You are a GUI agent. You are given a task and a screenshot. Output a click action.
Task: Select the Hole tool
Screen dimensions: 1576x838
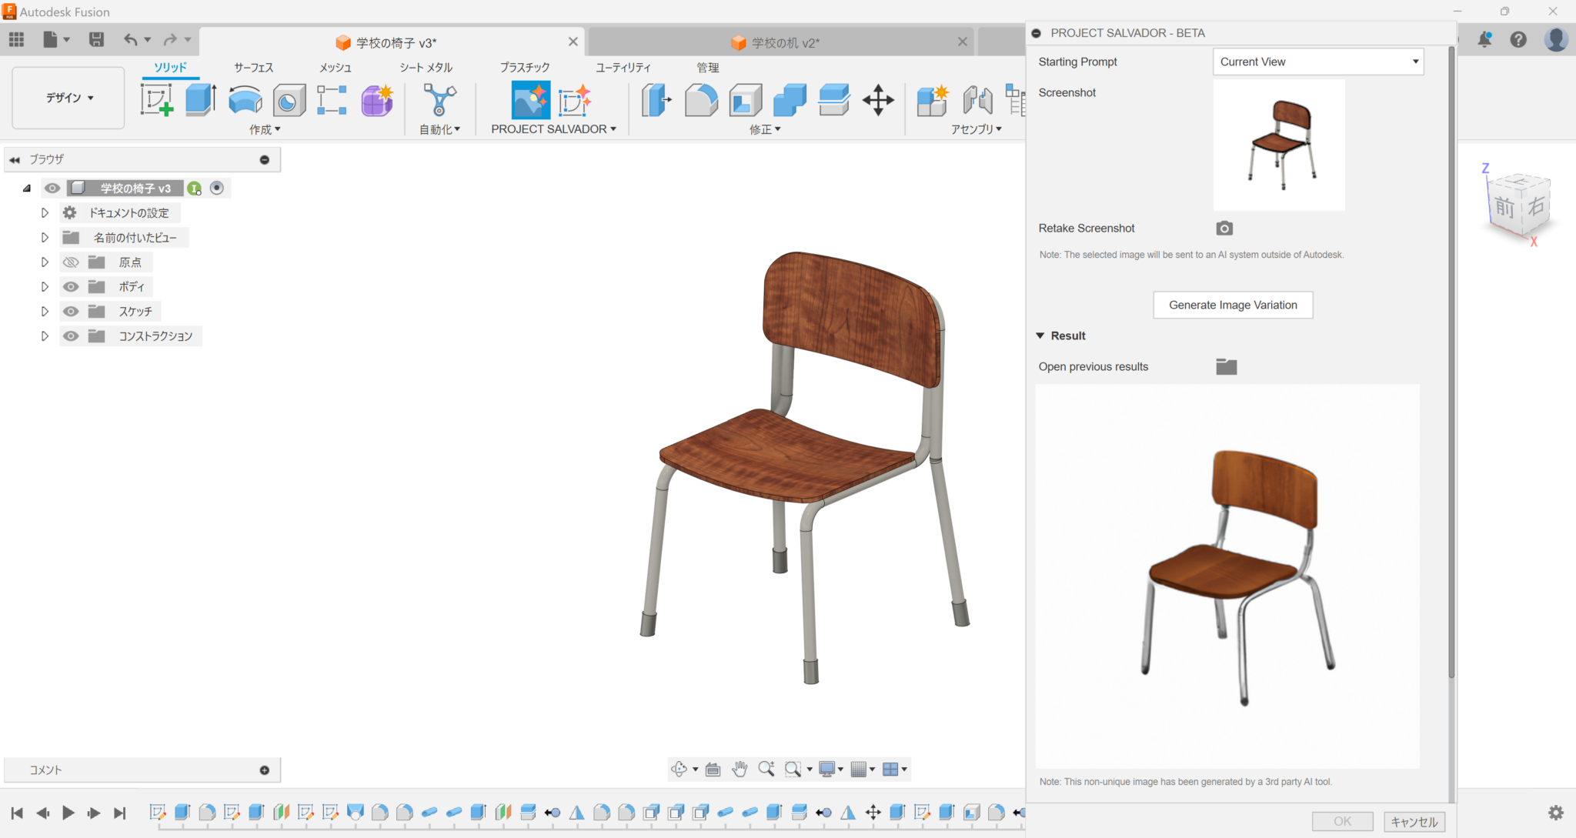coord(289,100)
